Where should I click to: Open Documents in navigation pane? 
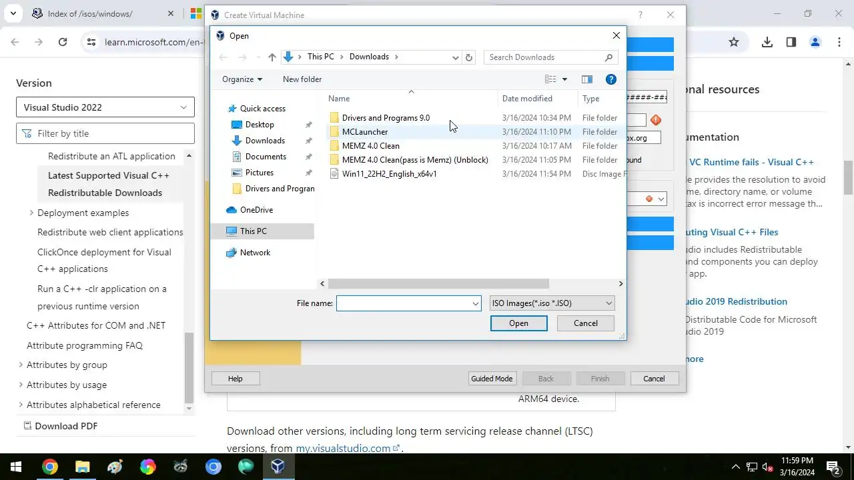(x=266, y=157)
